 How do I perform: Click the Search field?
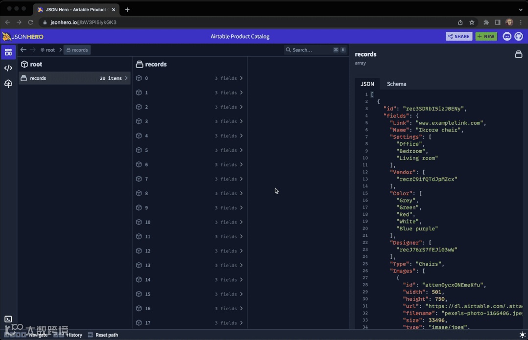click(315, 50)
